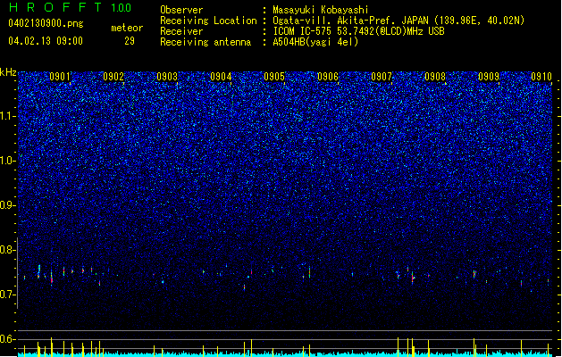This screenshot has height=357, width=562.
Task: Click the date 04.02.13 09:00
Action: point(46,41)
